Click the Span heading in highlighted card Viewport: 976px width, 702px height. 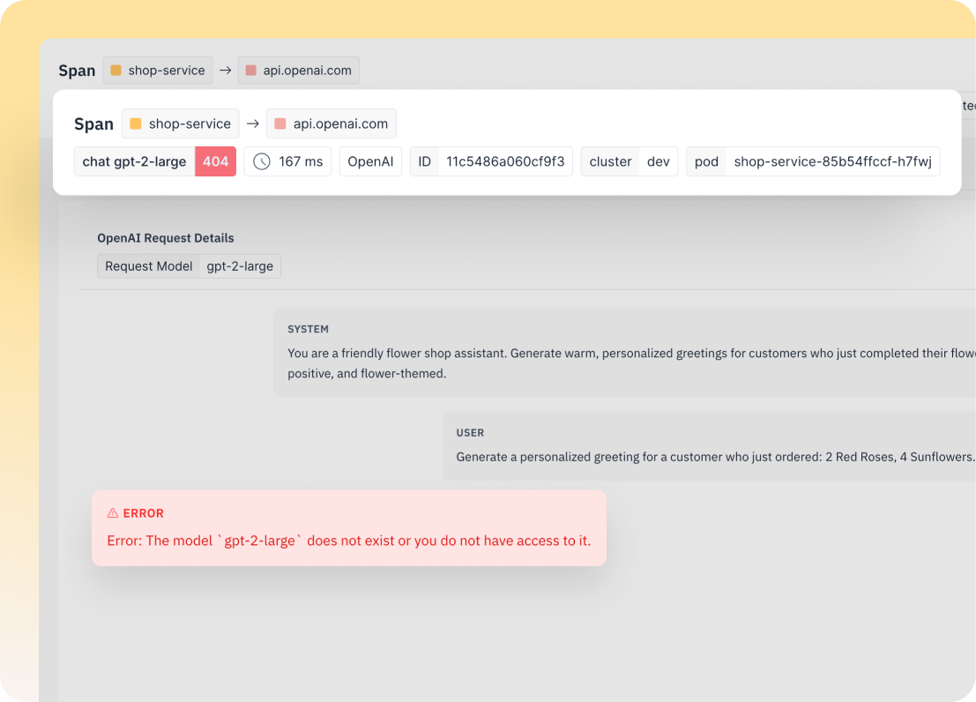(94, 124)
